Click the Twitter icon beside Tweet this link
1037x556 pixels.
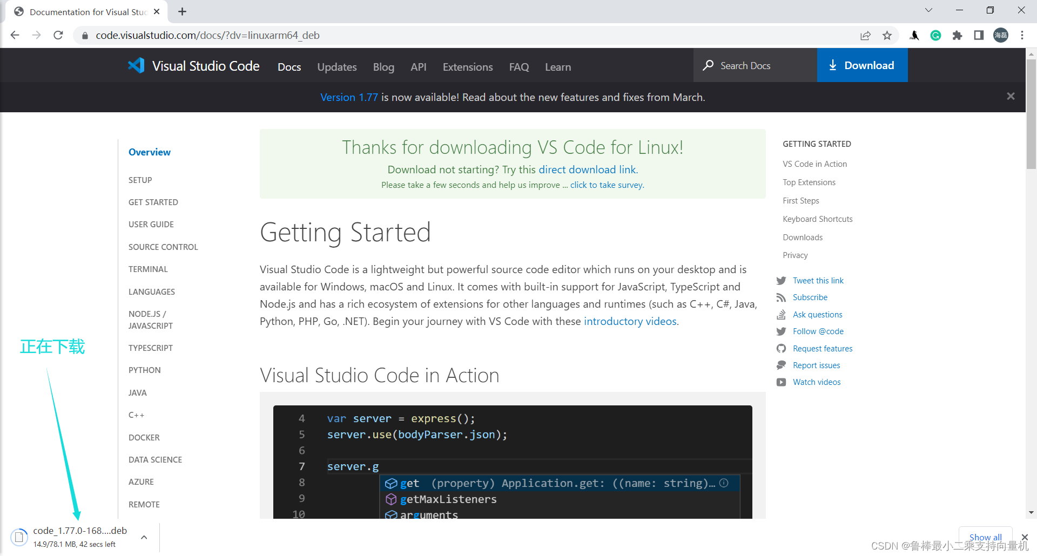click(x=782, y=280)
